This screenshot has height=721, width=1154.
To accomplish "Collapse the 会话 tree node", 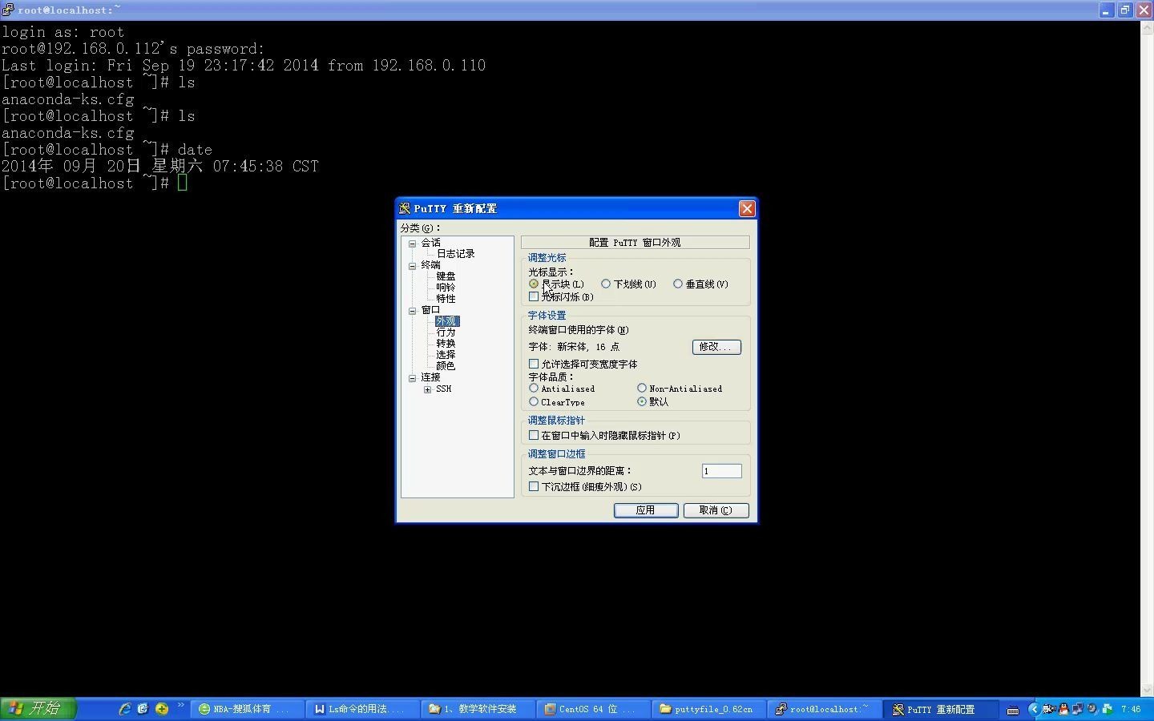I will tap(413, 244).
